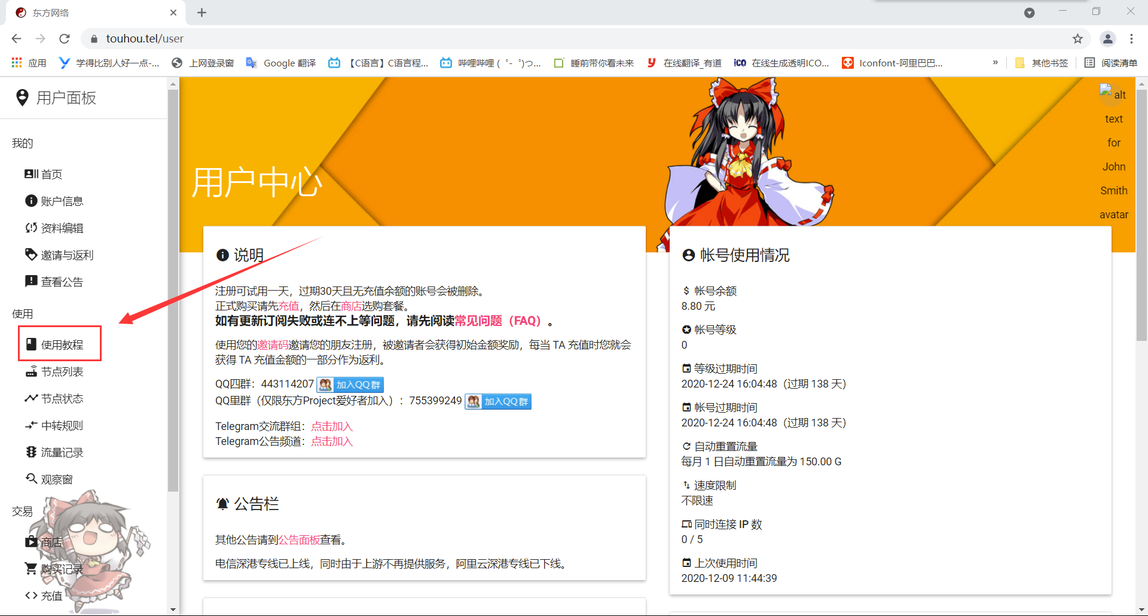1148x616 pixels.
Task: Open the 观察窗 observer window
Action: [58, 478]
